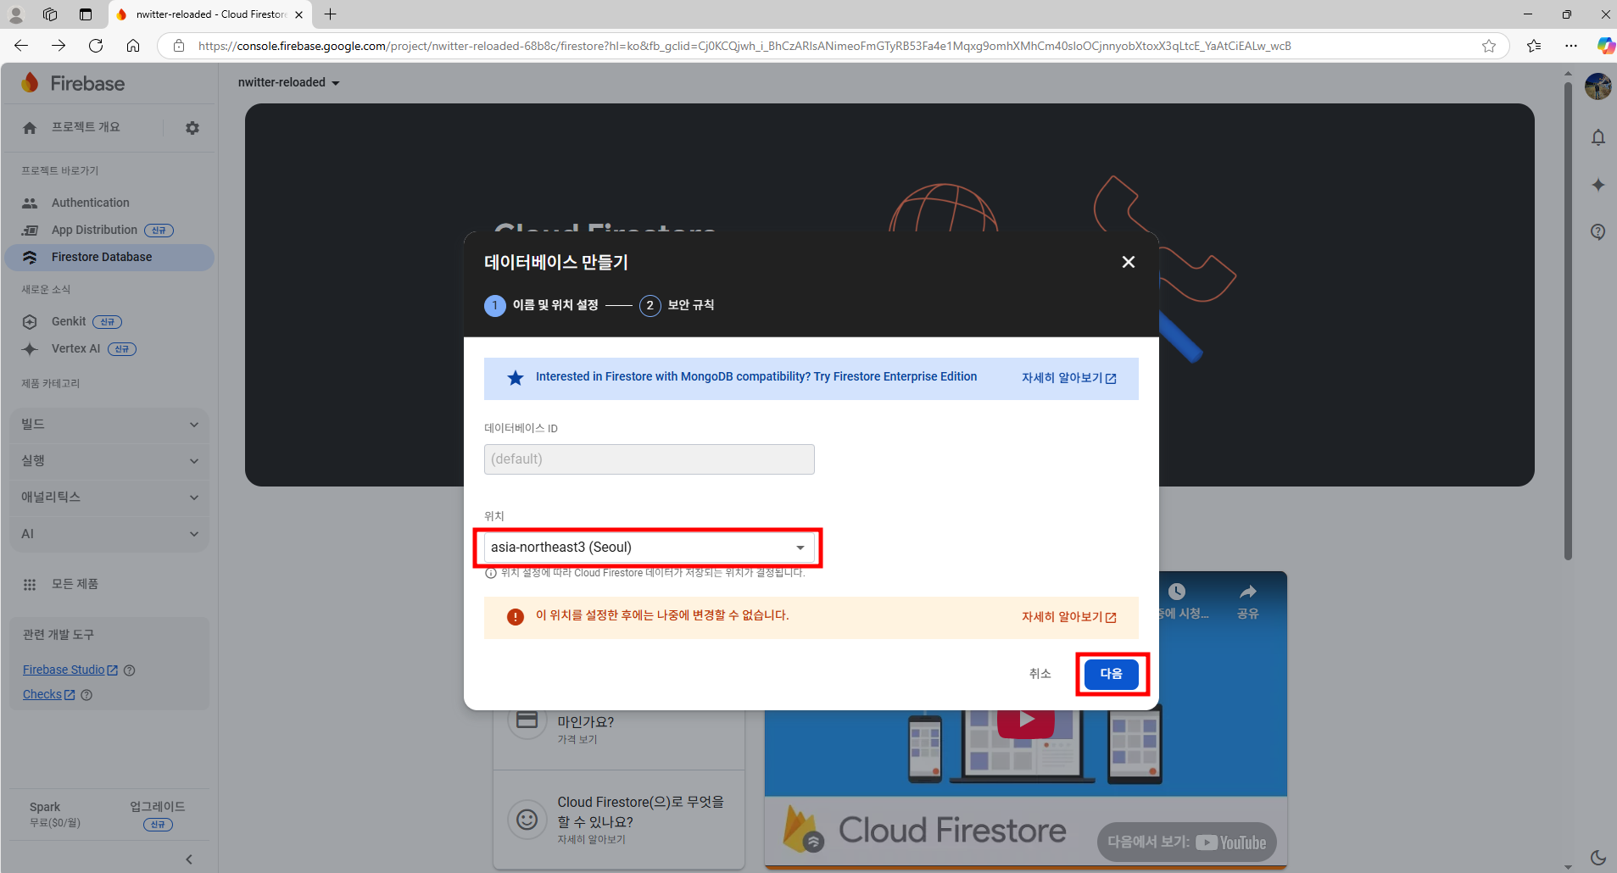Viewport: 1617px width, 873px height.
Task: Click the smiley face card icon
Action: (x=527, y=820)
